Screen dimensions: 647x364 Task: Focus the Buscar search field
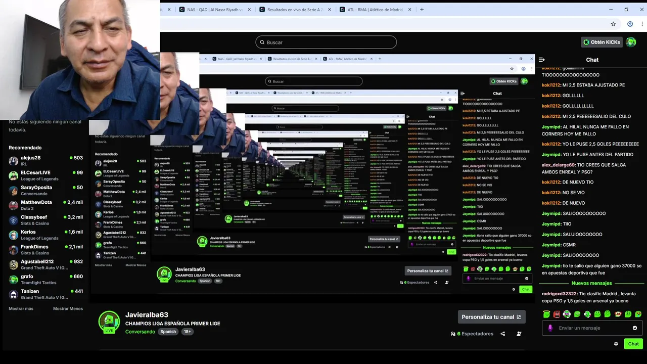point(326,42)
